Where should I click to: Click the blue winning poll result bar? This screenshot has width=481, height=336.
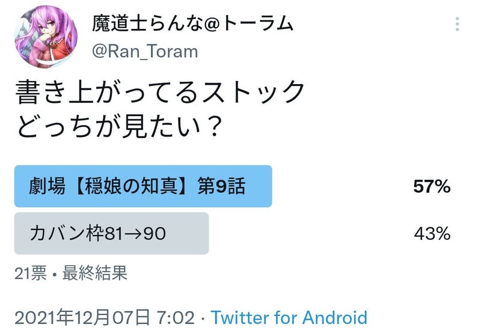point(143,186)
